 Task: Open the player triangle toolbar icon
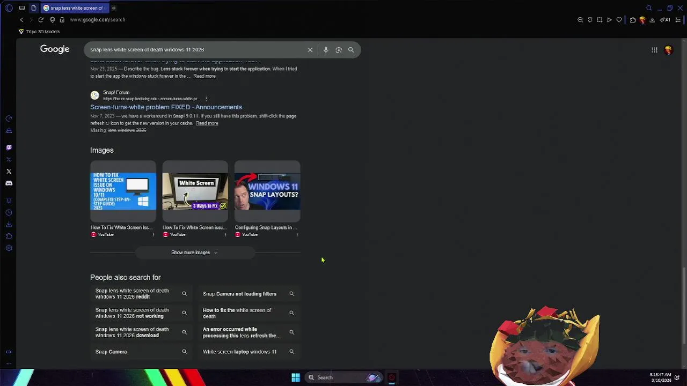(x=609, y=20)
